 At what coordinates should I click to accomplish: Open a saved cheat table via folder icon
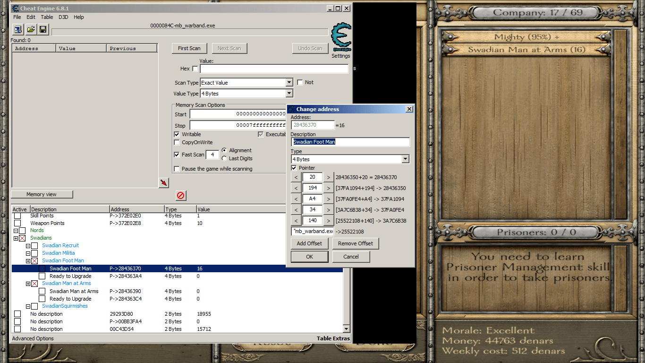click(31, 29)
